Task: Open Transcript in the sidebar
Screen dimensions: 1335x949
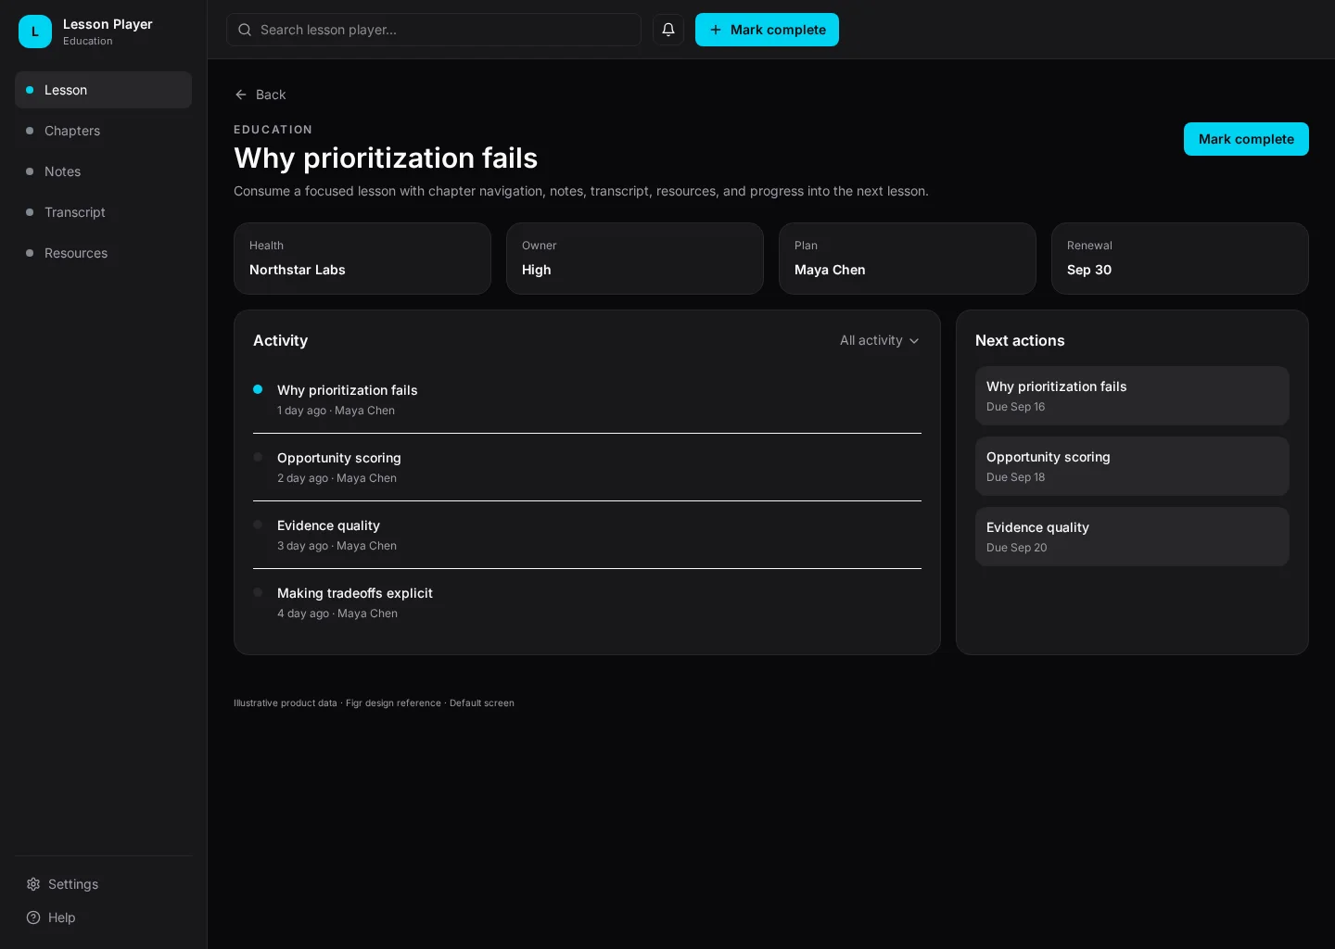Action: [103, 212]
